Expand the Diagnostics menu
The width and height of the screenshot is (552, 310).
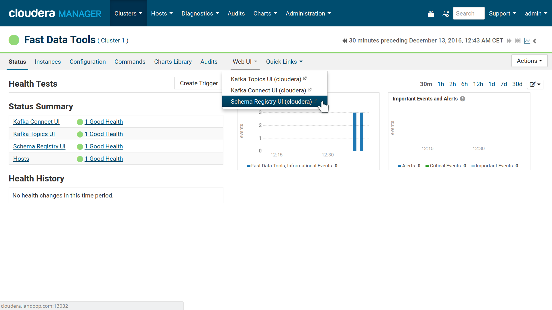[200, 13]
